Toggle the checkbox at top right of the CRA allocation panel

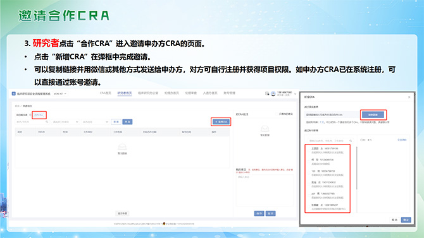[x=277, y=114]
